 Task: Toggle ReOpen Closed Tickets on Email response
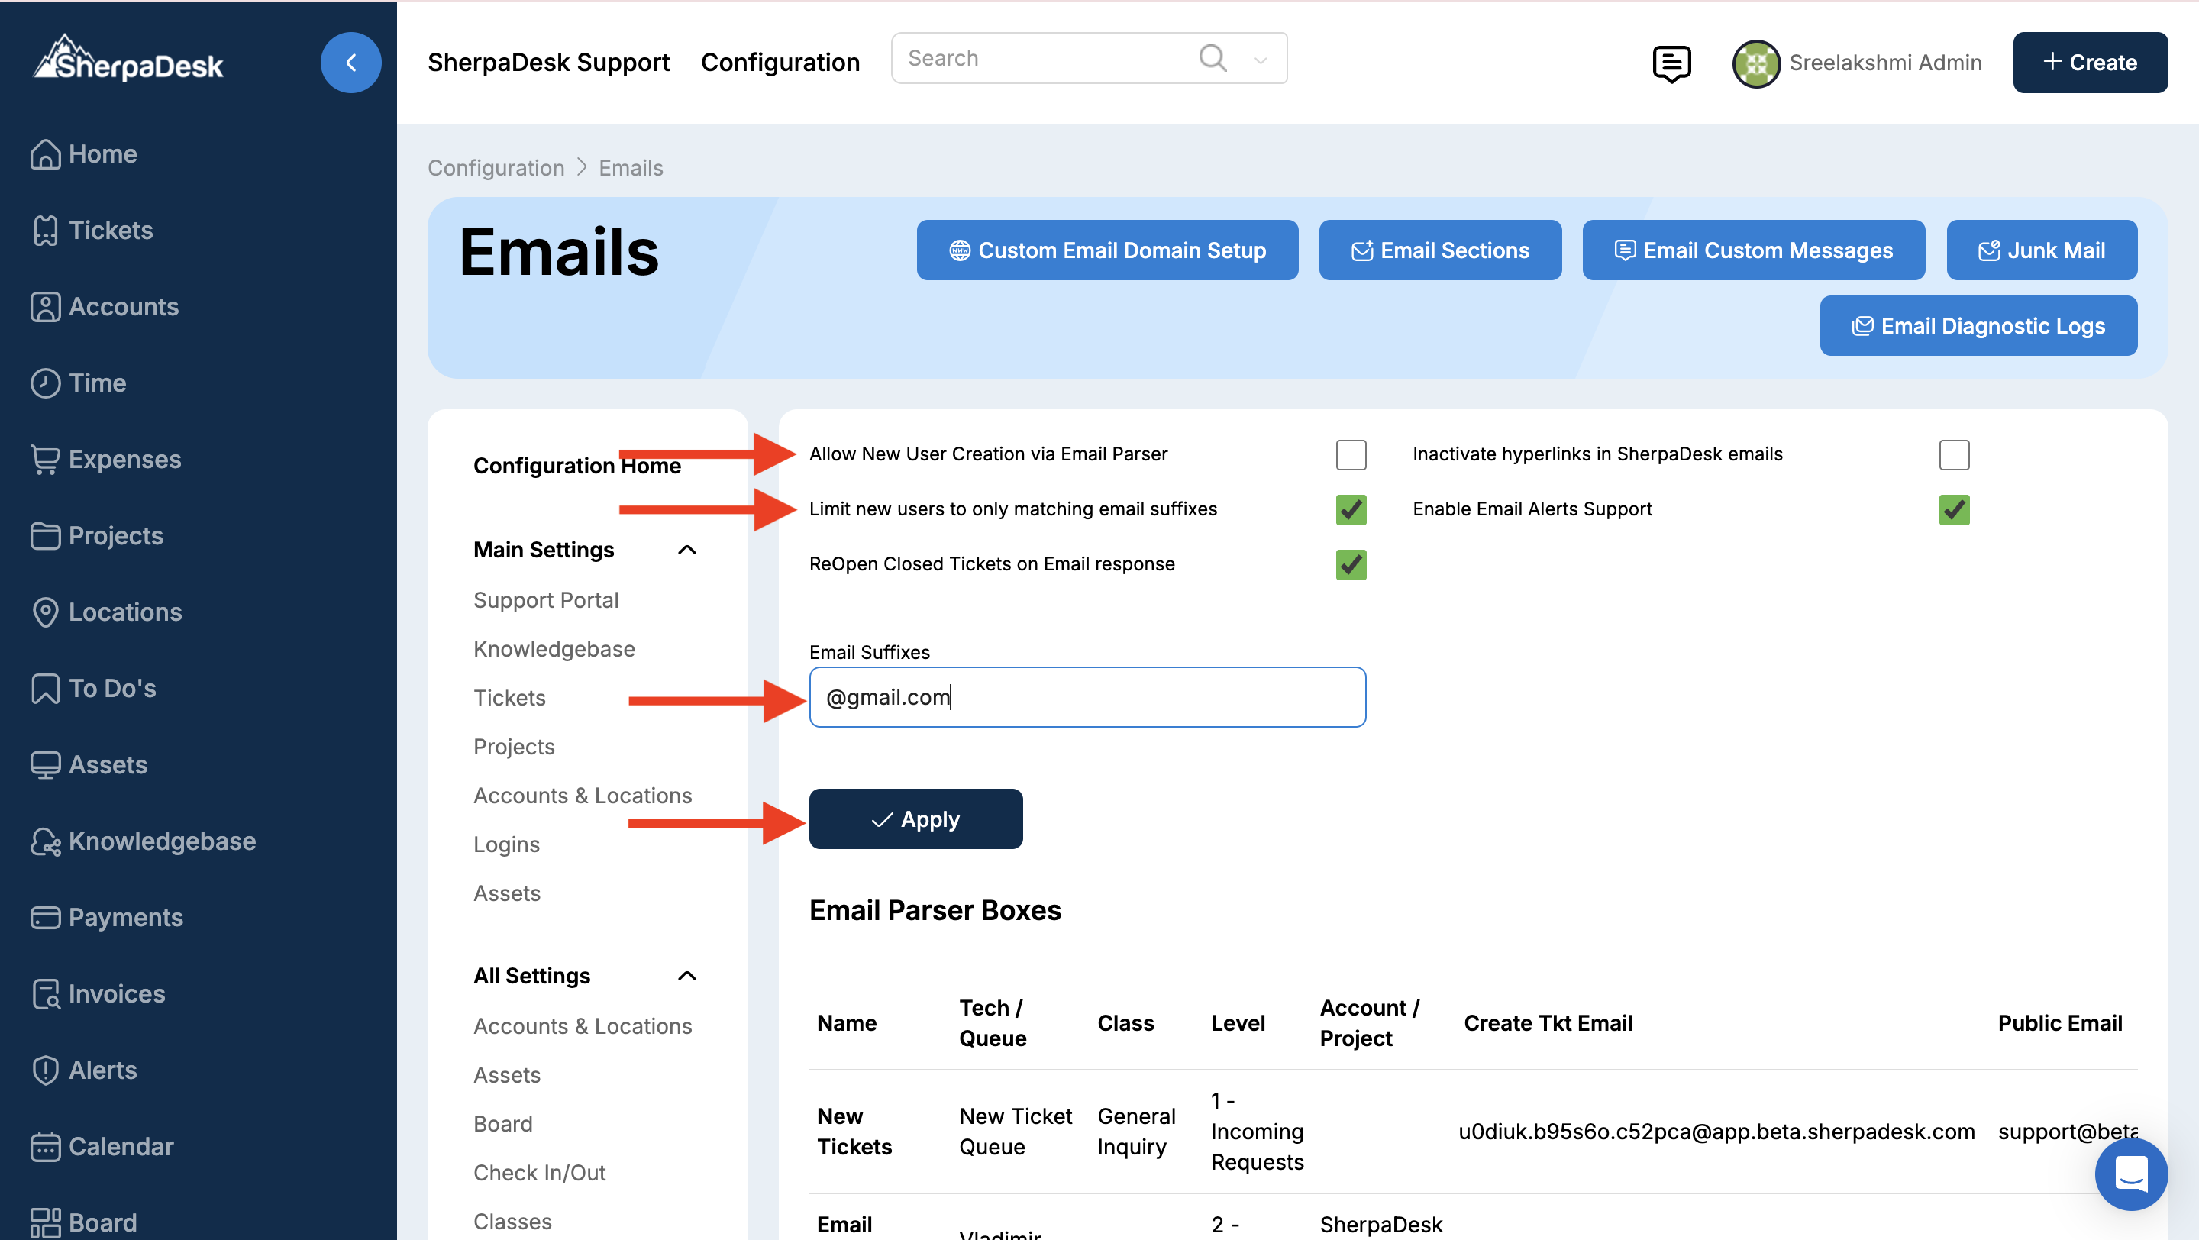[1351, 565]
